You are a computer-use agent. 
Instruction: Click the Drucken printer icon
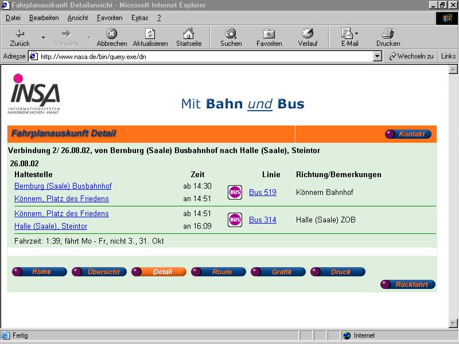click(388, 33)
